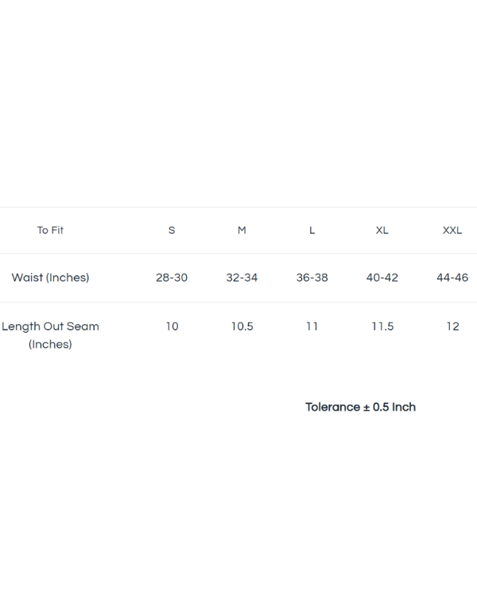The image size is (477, 597).
Task: Select the 36-38 waist cell
Action: [x=312, y=278]
